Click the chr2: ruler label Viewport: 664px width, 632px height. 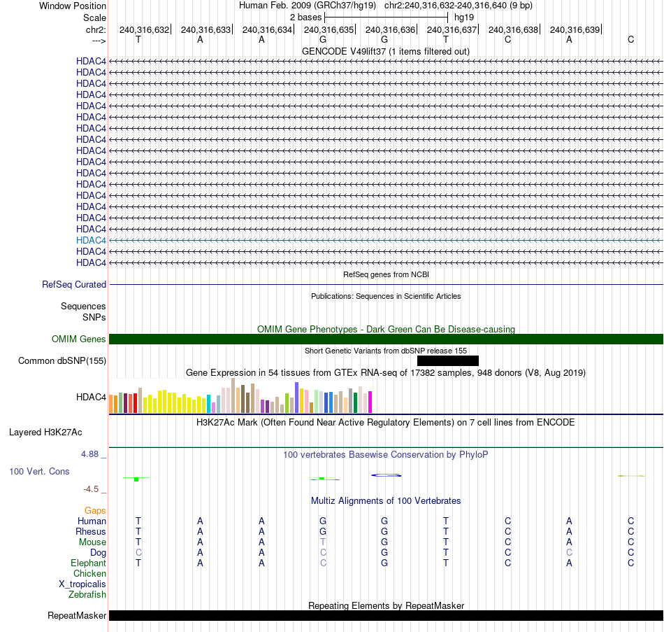(96, 29)
